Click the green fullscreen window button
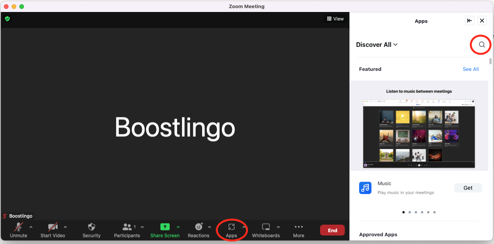 coord(22,7)
